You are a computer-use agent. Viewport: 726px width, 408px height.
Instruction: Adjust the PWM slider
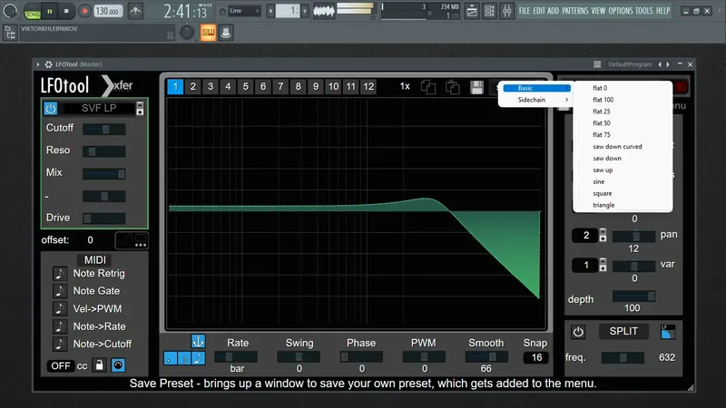(424, 356)
